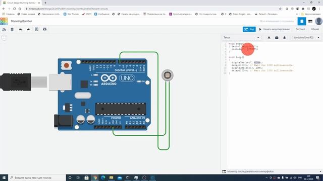This screenshot has width=323, height=181.
Task: Open the Windows Start menu
Action: 4,177
